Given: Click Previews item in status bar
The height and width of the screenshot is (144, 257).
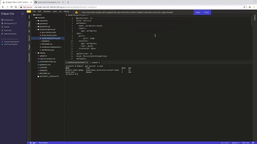Looking at the screenshot, I should 43,143.
